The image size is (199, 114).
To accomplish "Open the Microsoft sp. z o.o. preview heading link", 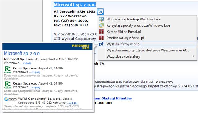I will [22, 53].
